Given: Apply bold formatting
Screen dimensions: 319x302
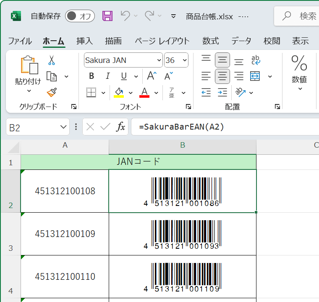Looking at the screenshot, I should pyautogui.click(x=92, y=76).
